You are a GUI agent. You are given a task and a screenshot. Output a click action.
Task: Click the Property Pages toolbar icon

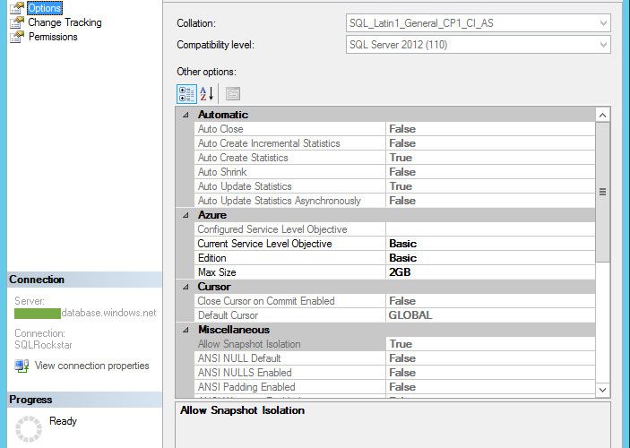pyautogui.click(x=233, y=94)
